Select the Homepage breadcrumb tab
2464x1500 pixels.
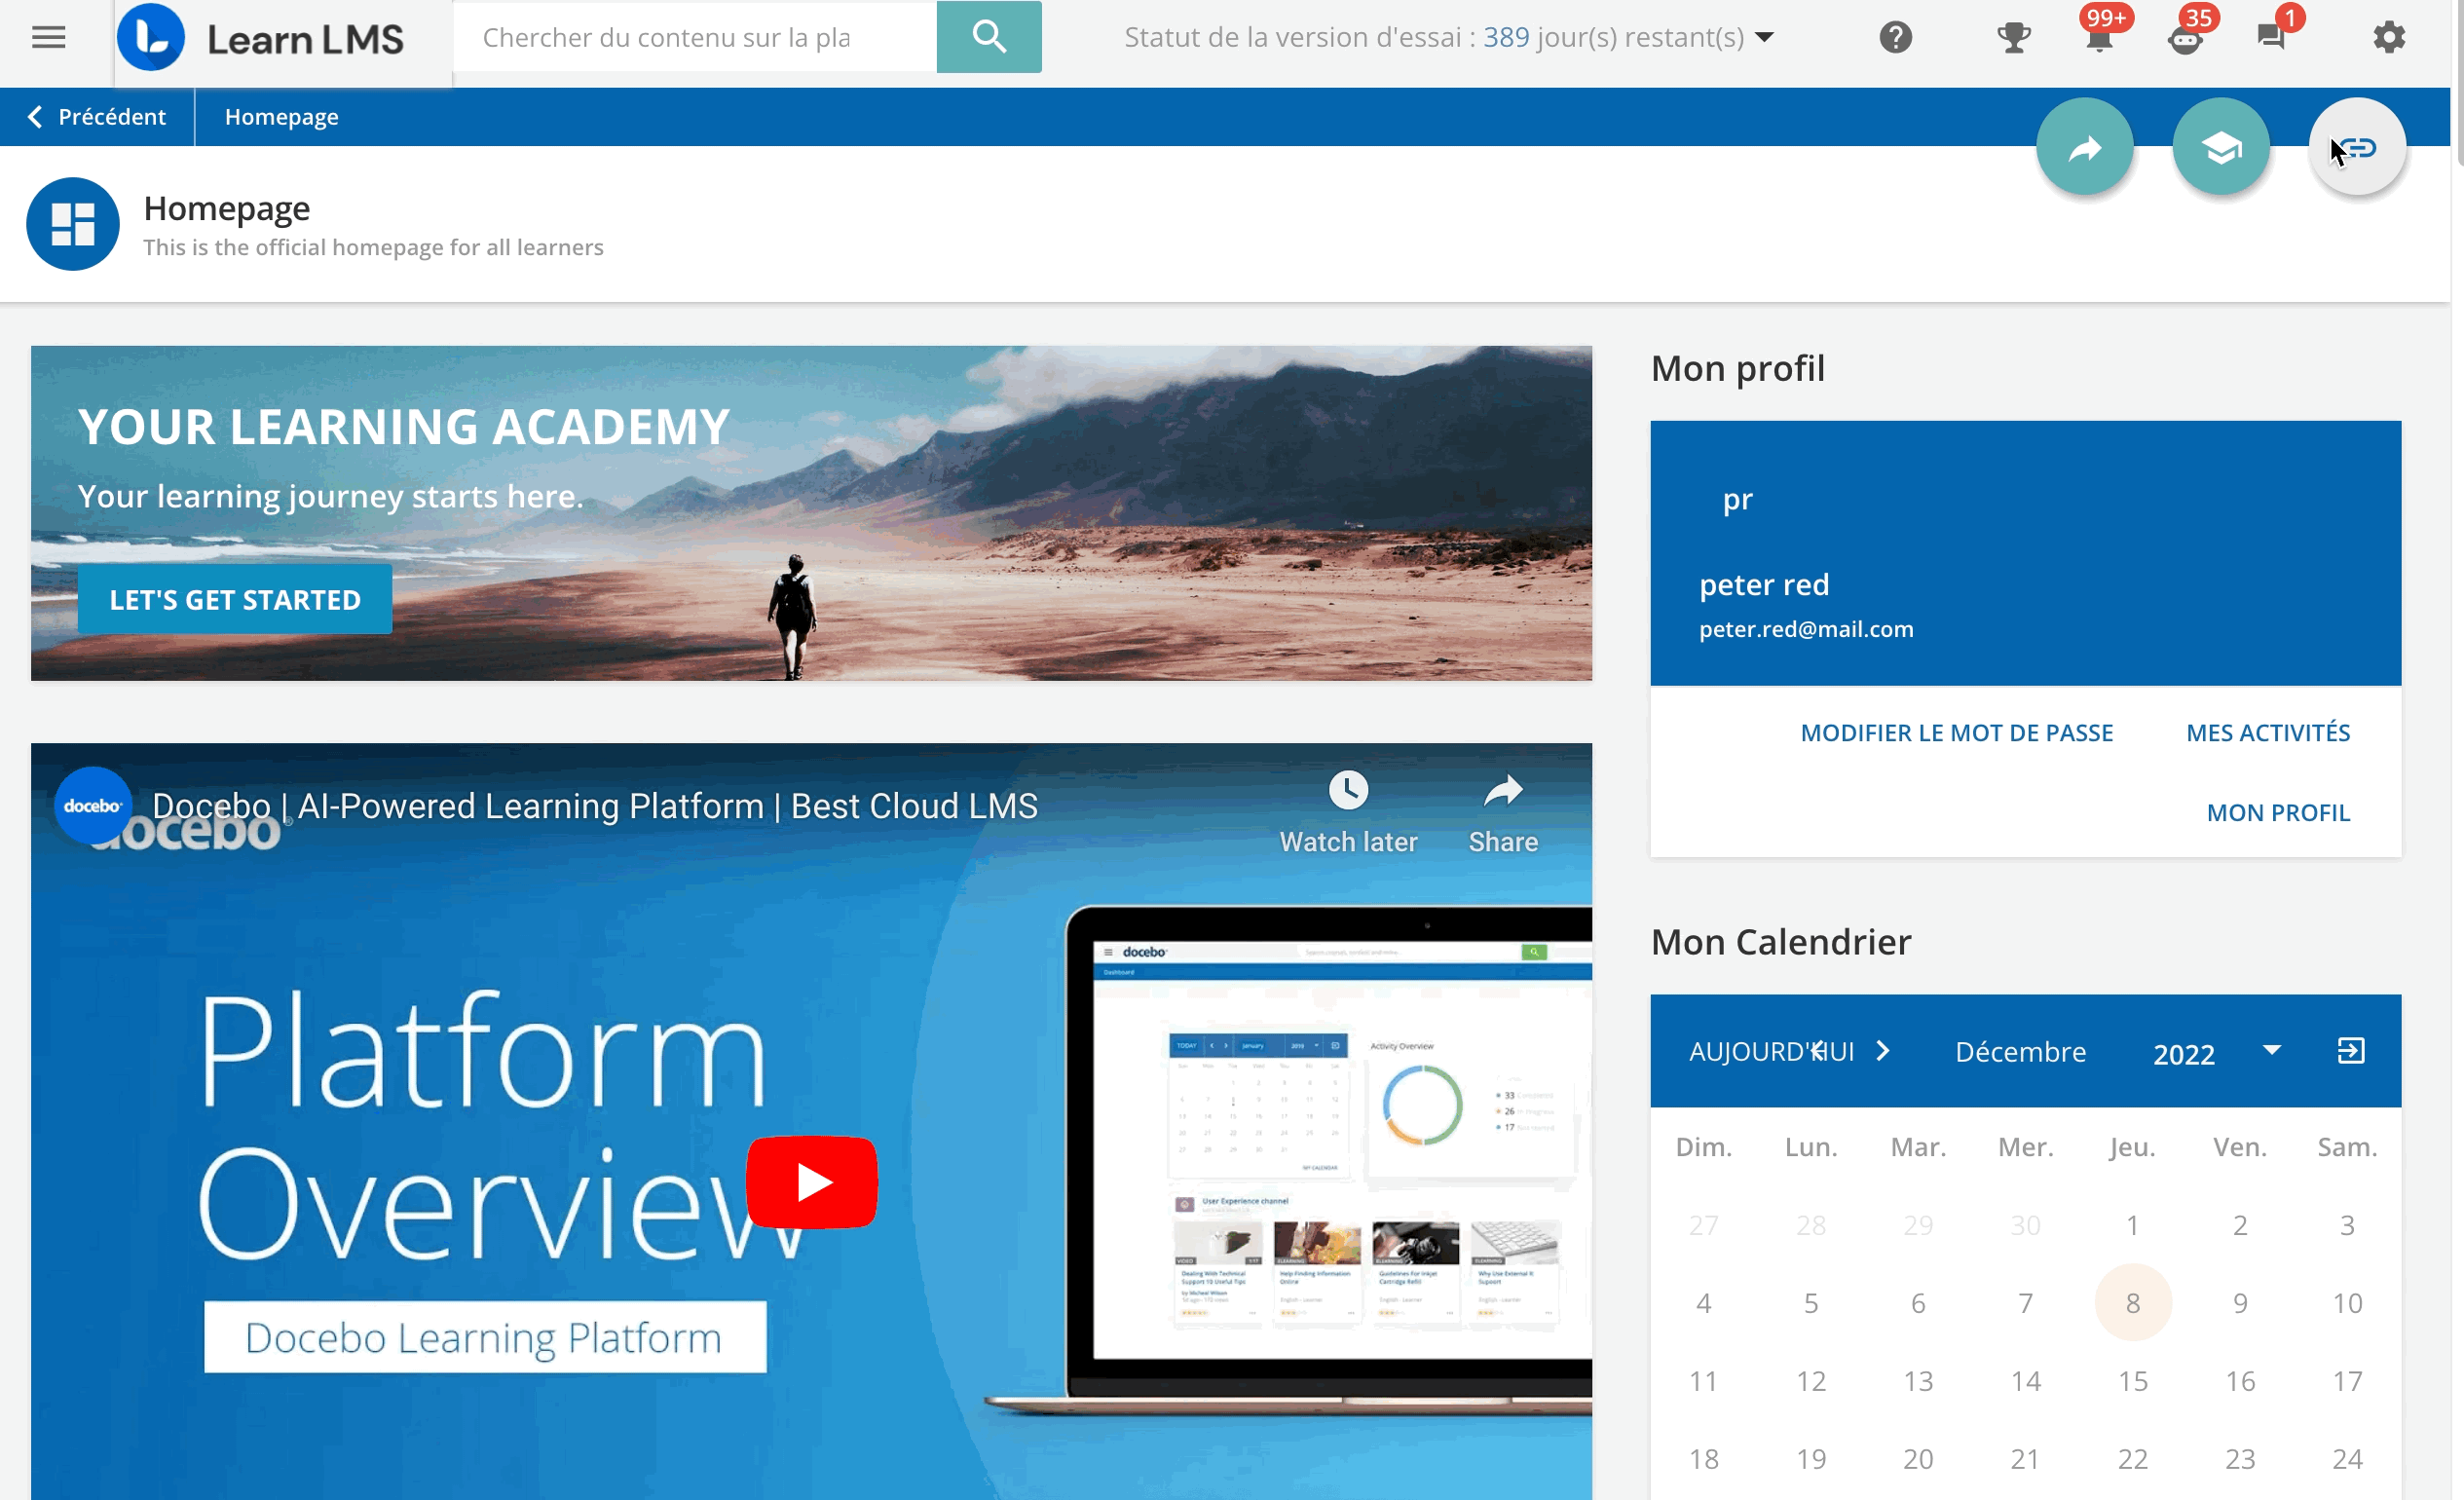tap(282, 117)
